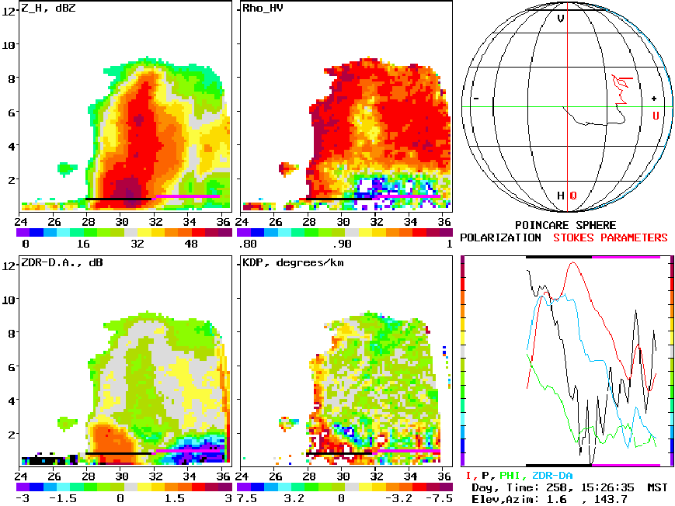Click the peak of the red I curve
The image size is (675, 506).
click(x=573, y=263)
